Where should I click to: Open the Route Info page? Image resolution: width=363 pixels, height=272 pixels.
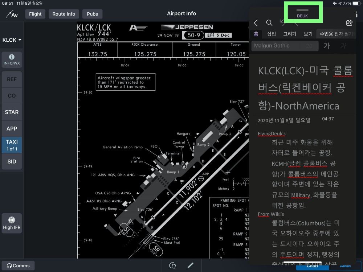tap(64, 14)
